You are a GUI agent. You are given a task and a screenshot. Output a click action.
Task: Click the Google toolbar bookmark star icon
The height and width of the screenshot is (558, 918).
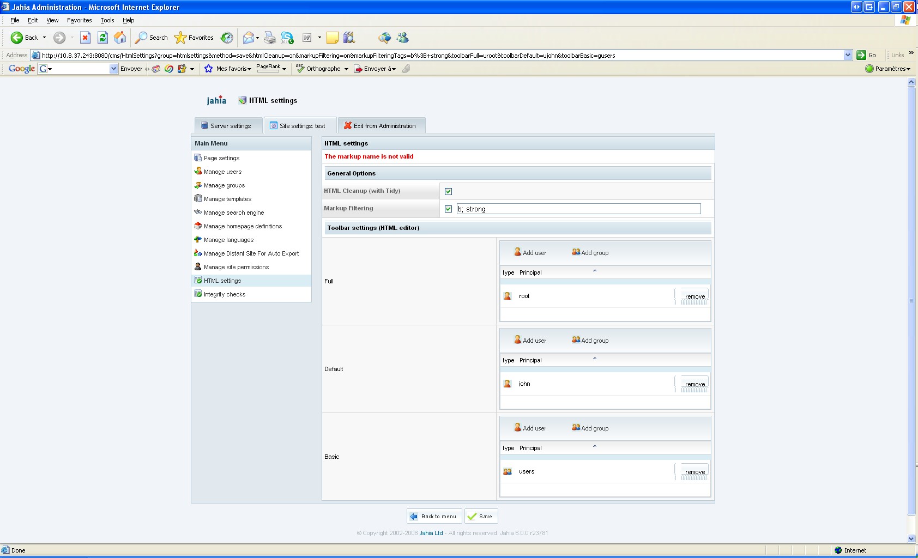tap(208, 69)
